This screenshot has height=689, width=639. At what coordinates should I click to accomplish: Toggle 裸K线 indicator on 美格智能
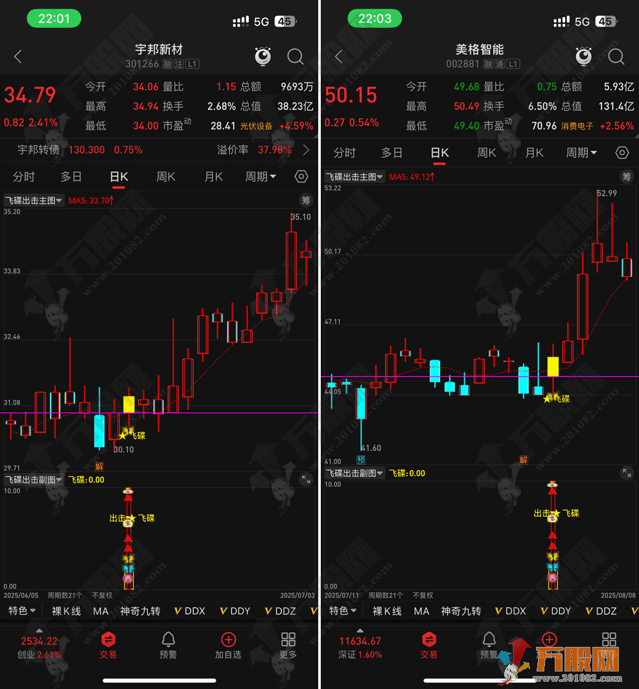click(x=387, y=611)
